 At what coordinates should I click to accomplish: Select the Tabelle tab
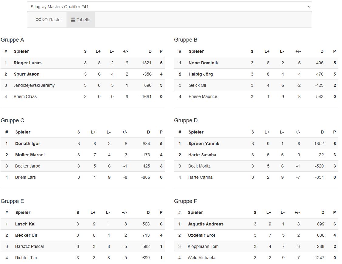click(x=80, y=20)
